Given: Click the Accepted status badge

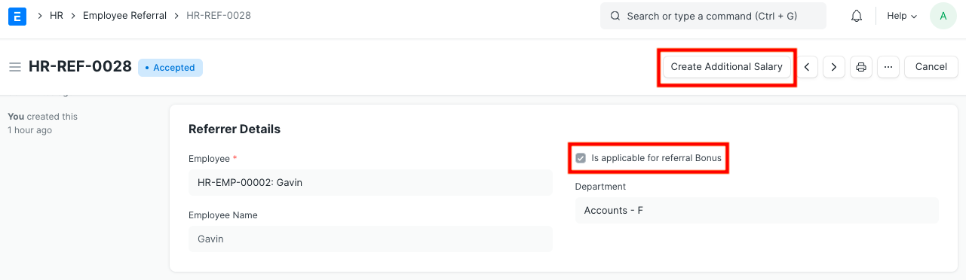Looking at the screenshot, I should tap(170, 68).
